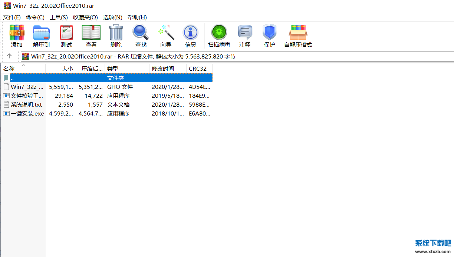
Task: Sort files by the 大小 column header
Action: pyautogui.click(x=67, y=69)
